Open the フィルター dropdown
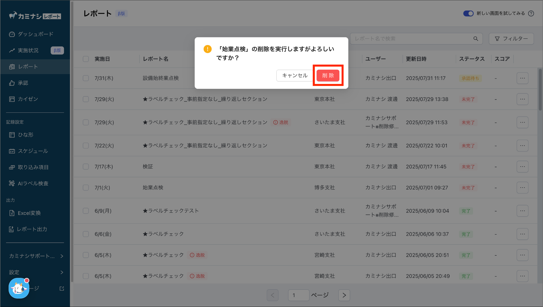Screen dimensions: 543x307 click(x=511, y=39)
